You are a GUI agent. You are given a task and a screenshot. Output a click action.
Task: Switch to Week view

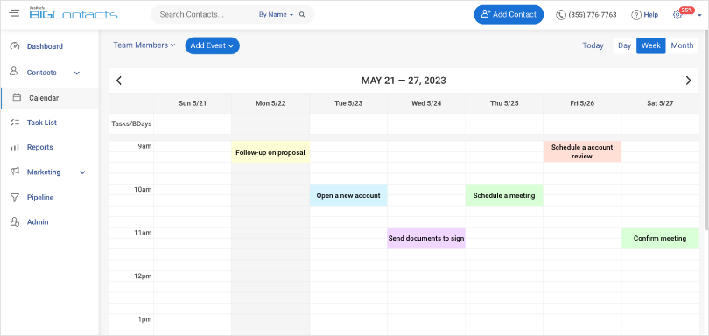coord(651,45)
